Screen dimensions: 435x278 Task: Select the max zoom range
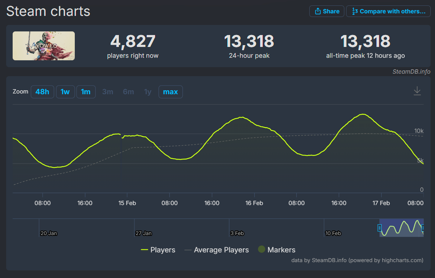tap(171, 92)
